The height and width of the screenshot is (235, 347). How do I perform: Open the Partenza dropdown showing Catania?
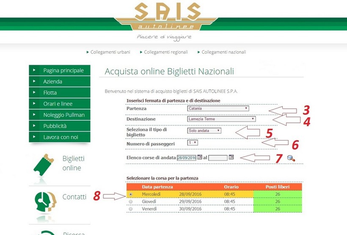tap(218, 108)
